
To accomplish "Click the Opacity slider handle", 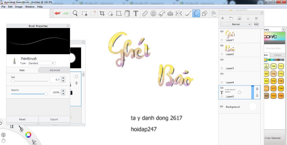I will (46, 94).
